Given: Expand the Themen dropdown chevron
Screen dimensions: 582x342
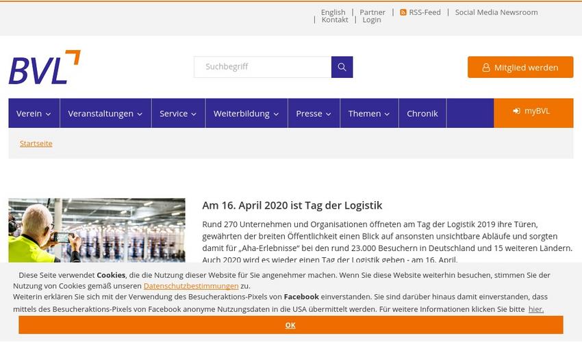Looking at the screenshot, I should (387, 114).
